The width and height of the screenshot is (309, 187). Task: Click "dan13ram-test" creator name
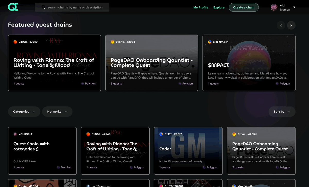(x=101, y=186)
